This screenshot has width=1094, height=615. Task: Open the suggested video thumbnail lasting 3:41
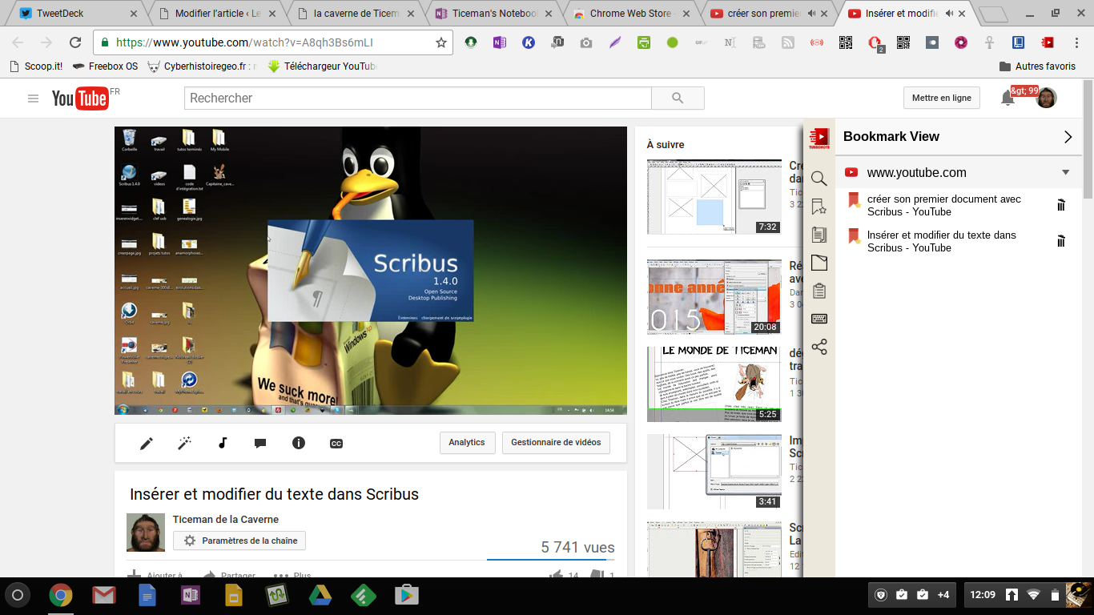click(714, 472)
